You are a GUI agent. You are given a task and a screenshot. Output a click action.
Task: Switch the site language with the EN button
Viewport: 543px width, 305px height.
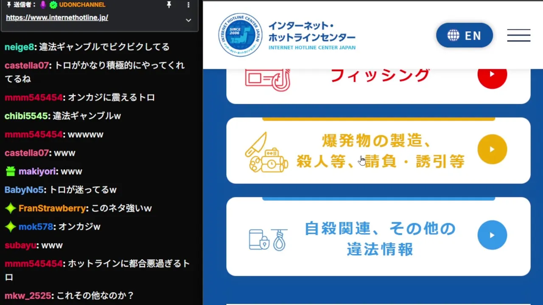[x=465, y=35]
